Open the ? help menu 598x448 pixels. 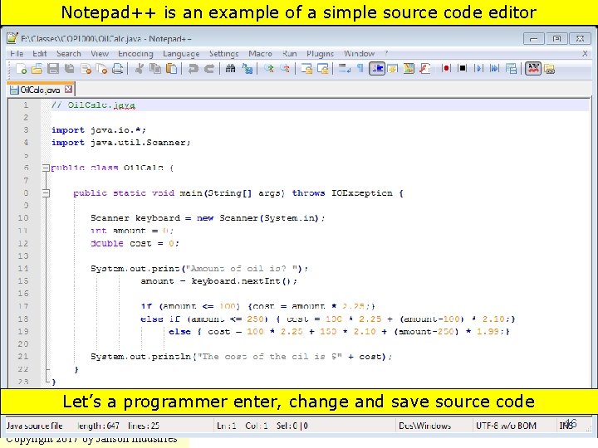tap(386, 54)
